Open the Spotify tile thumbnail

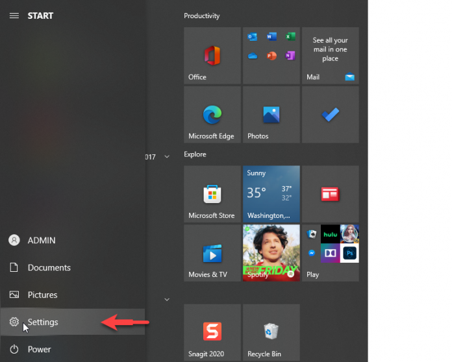(x=271, y=253)
